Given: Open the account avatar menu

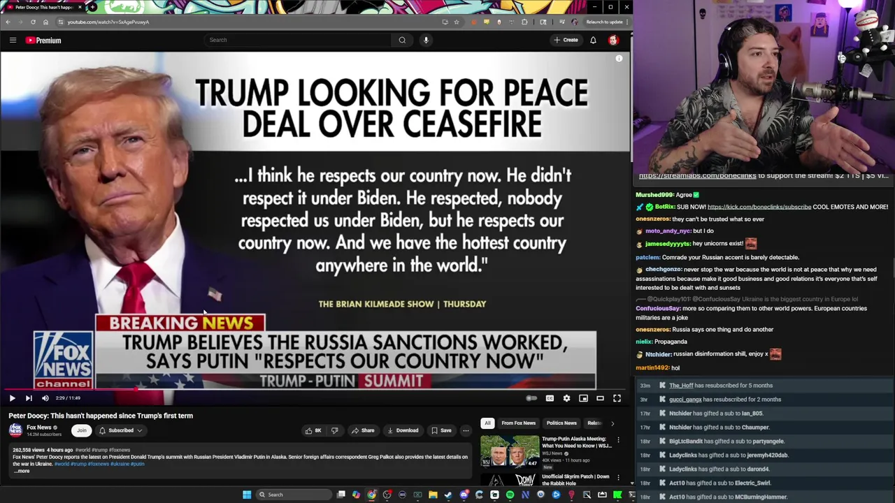Looking at the screenshot, I should coord(613,40).
